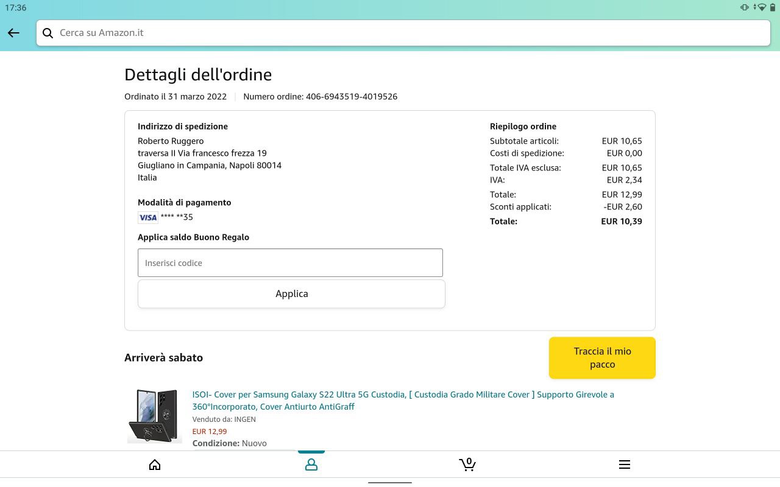This screenshot has height=487, width=780.
Task: Tap the battery status icon
Action: [x=773, y=7]
